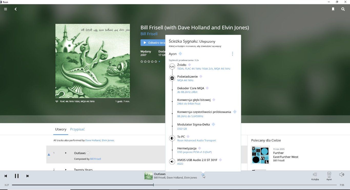Click the Outlaws track radio circle icon
This screenshot has height=190, width=350.
(x=88, y=153)
